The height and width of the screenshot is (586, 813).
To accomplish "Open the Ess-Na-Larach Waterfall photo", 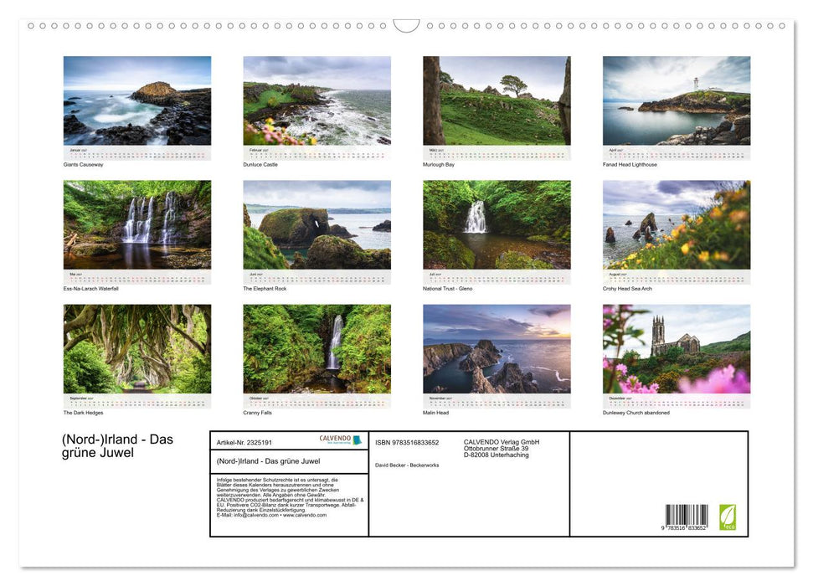I will click(136, 224).
